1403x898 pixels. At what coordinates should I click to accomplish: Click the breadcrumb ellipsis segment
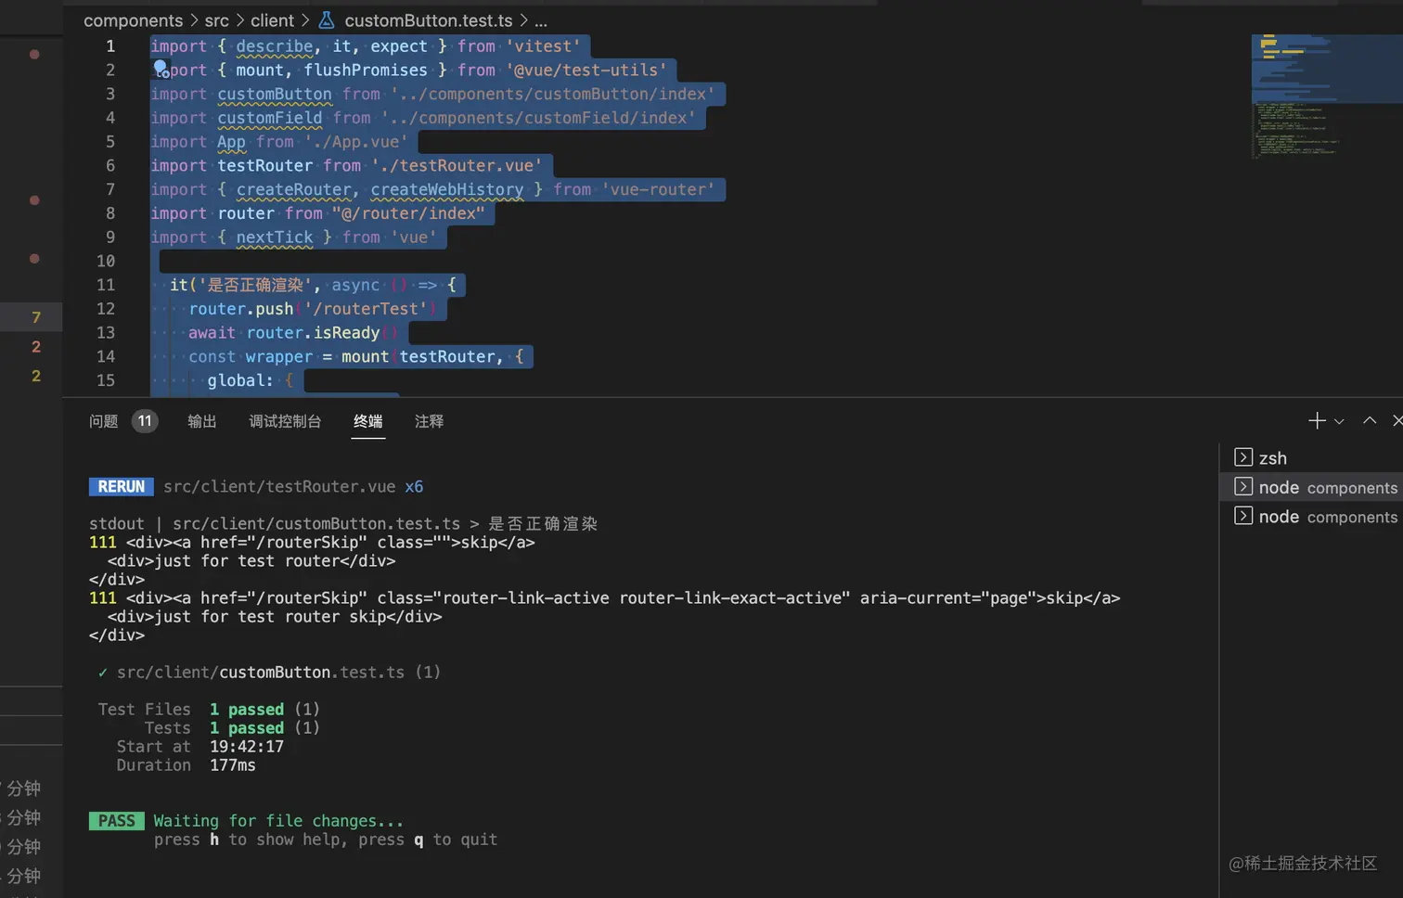(541, 20)
